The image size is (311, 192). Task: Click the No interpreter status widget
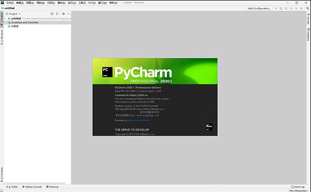click(x=299, y=190)
